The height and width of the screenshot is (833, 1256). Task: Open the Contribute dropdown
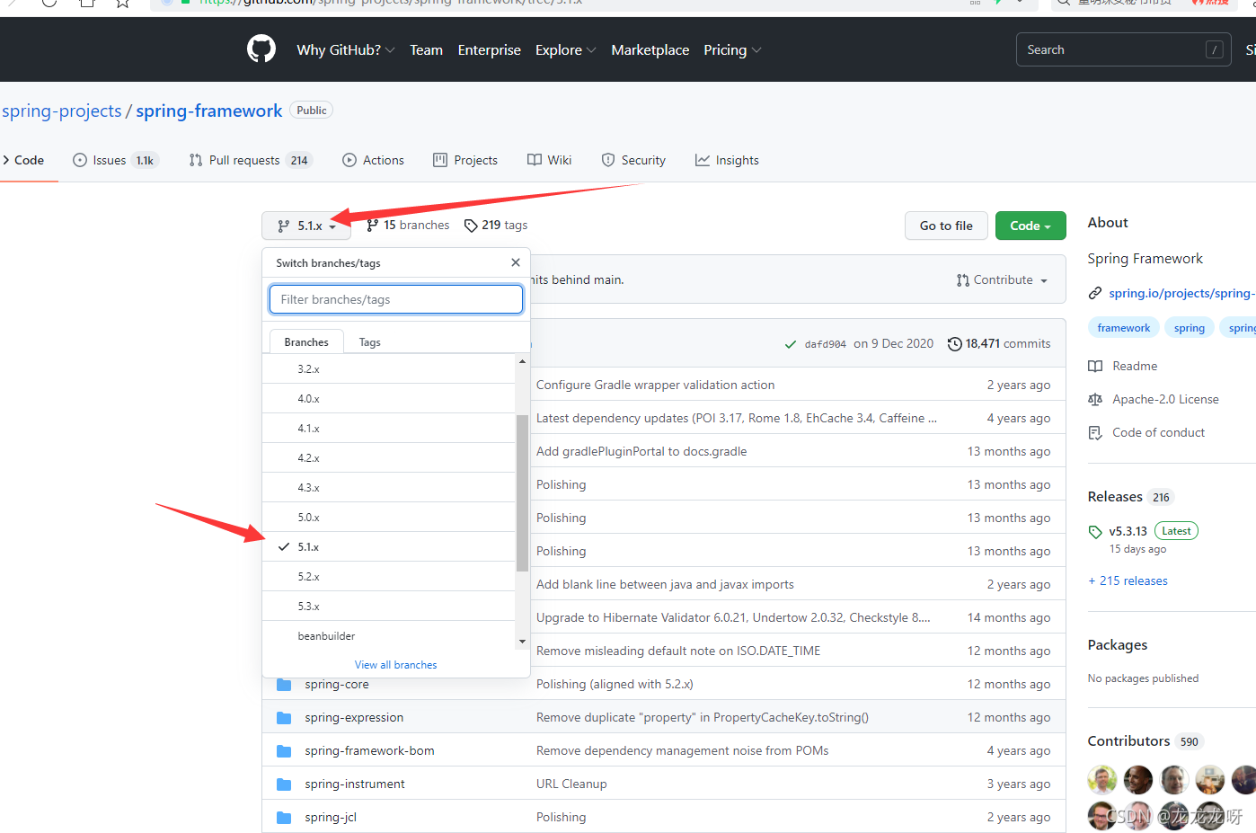pyautogui.click(x=1002, y=280)
